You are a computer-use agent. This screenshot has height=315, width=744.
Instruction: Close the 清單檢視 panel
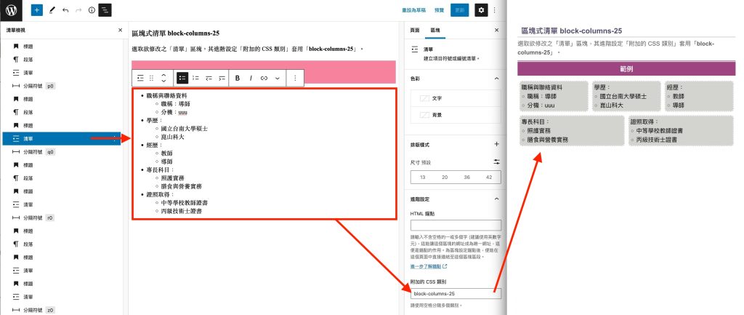[x=120, y=31]
